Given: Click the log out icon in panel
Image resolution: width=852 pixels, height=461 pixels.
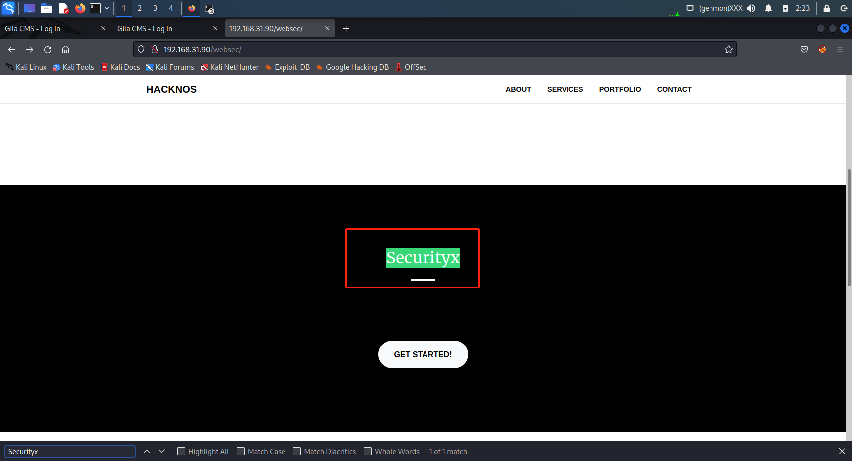Looking at the screenshot, I should click(x=844, y=8).
